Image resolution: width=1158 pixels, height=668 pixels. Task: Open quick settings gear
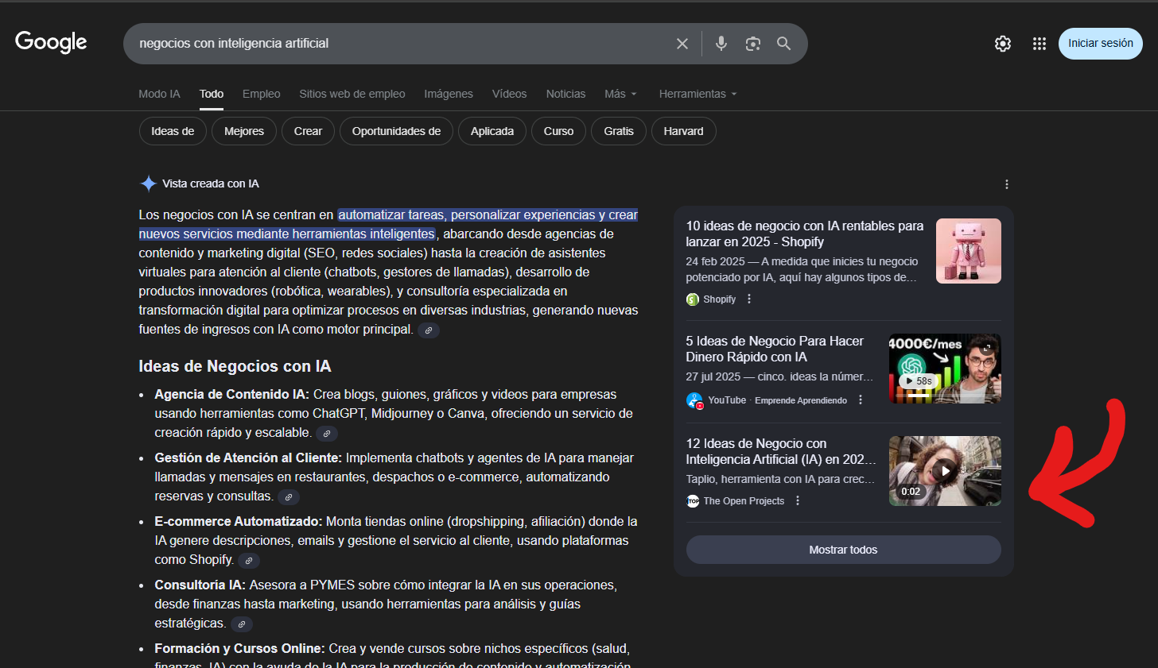pyautogui.click(x=1003, y=44)
